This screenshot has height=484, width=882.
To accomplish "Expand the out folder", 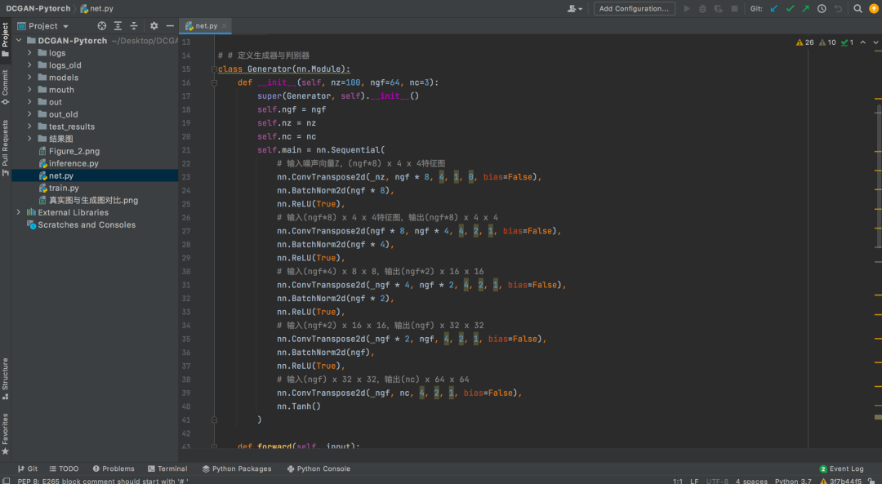I will 29,102.
